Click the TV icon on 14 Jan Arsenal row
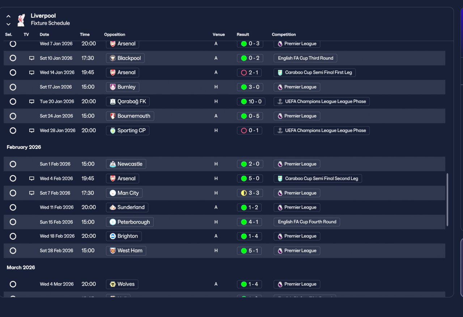Viewport: 463px width, 317px height. [32, 73]
